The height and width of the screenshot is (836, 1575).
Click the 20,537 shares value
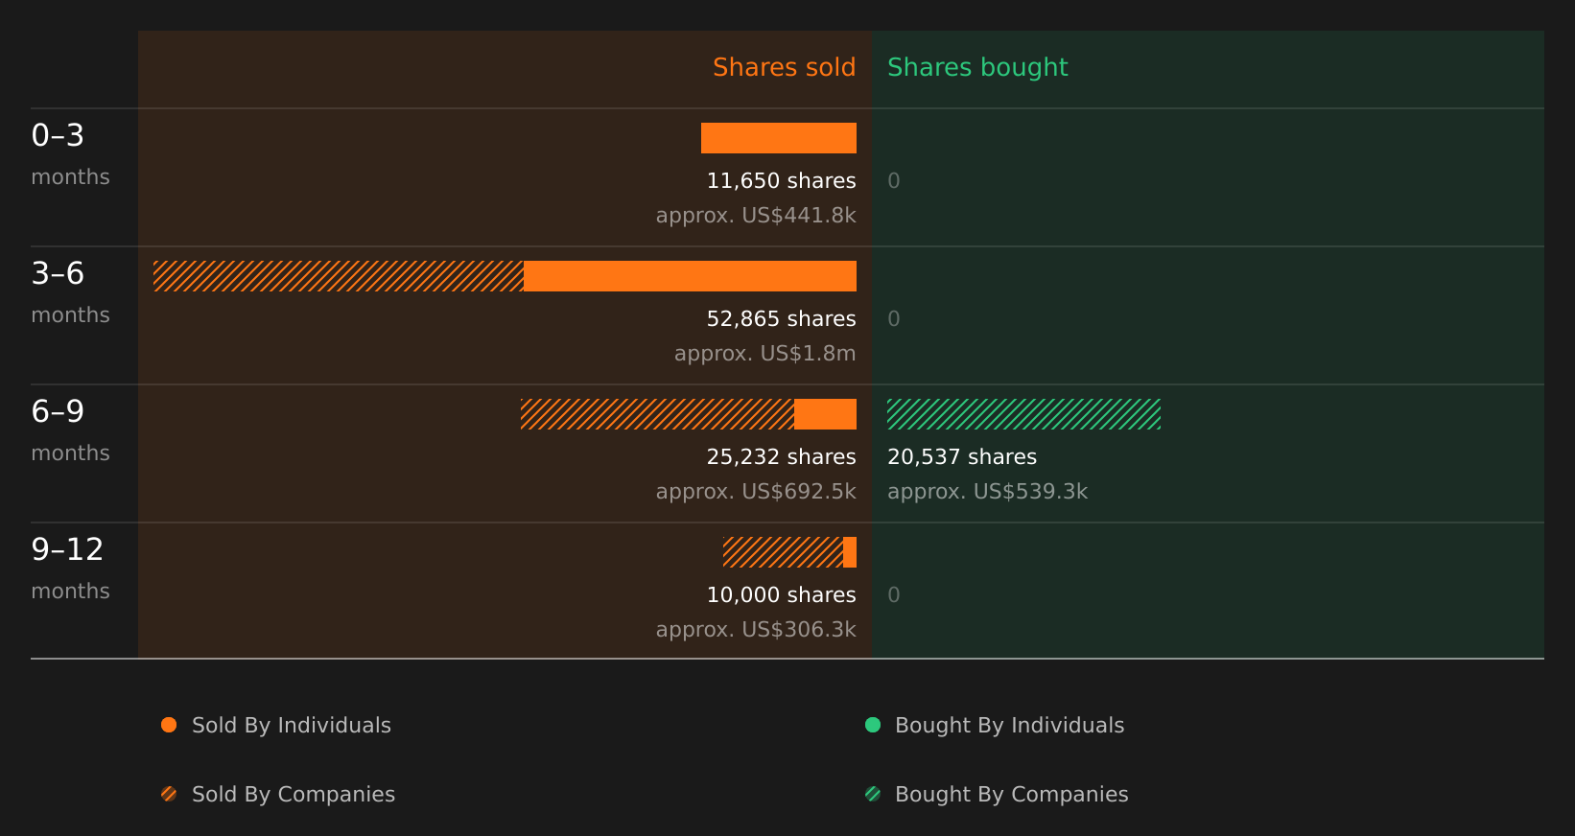[962, 457]
